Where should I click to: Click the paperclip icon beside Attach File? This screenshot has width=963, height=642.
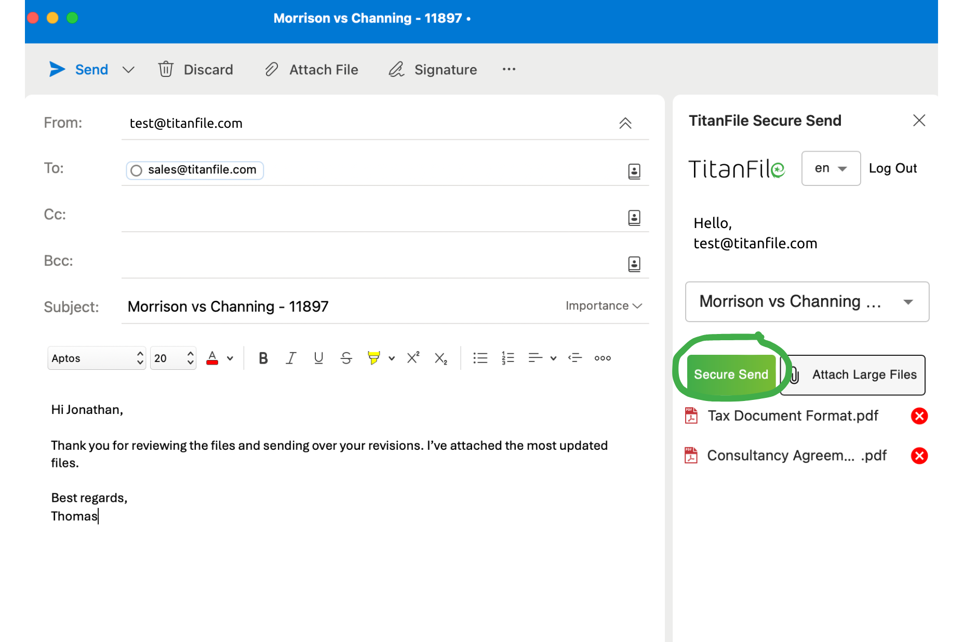(272, 69)
